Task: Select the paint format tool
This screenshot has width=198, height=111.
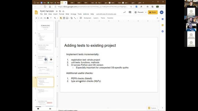Action: 51,18
